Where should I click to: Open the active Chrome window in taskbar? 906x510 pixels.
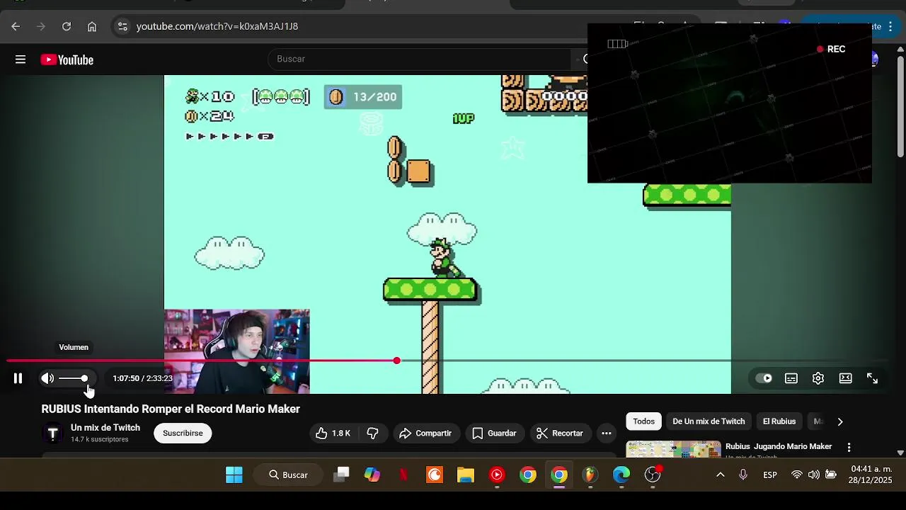coord(559,475)
